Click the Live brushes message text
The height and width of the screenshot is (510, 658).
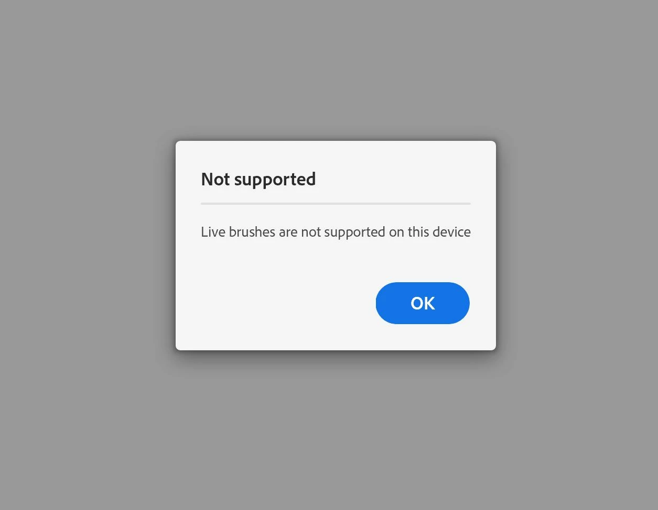tap(336, 232)
